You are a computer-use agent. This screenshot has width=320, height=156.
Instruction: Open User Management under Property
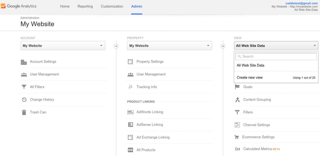151,74
